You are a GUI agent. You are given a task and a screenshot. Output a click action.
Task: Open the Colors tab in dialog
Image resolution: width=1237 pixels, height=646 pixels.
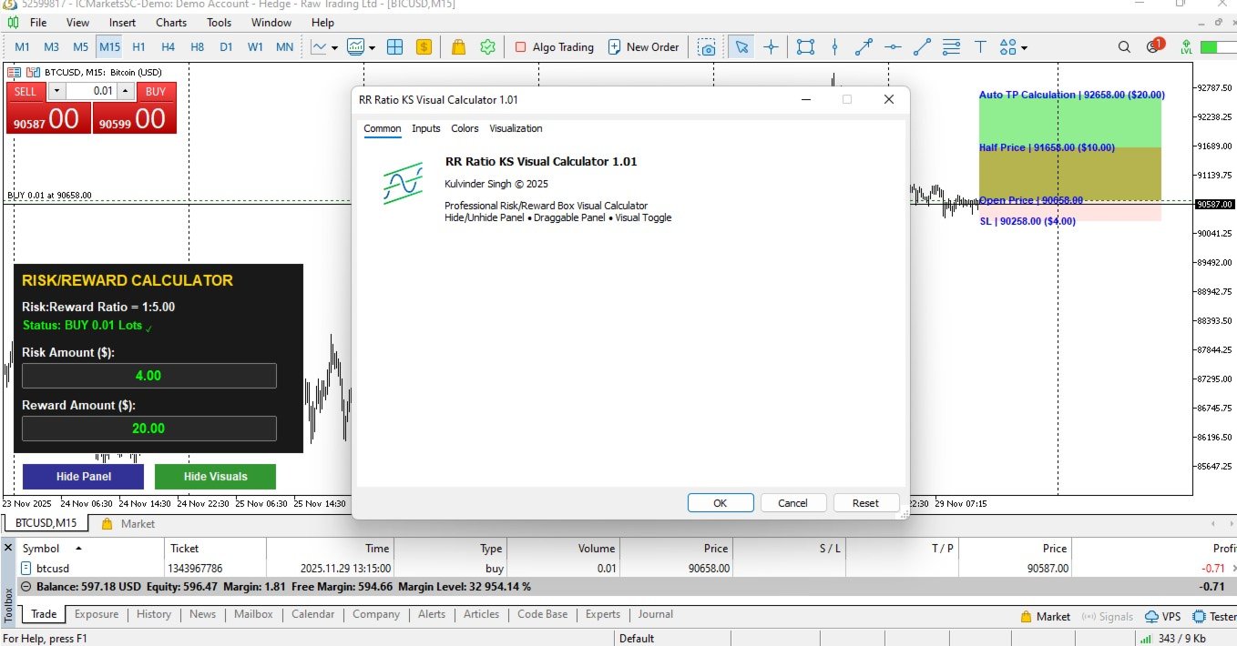click(x=465, y=128)
